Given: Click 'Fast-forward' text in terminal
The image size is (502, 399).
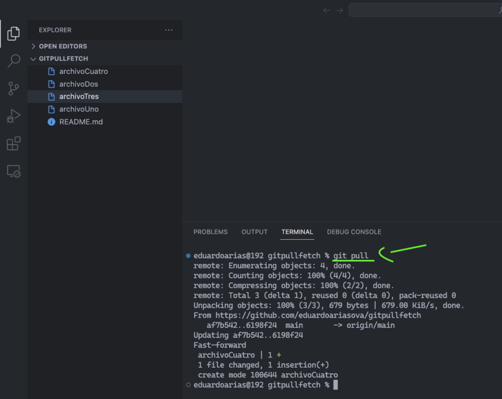Looking at the screenshot, I should pyautogui.click(x=220, y=345).
